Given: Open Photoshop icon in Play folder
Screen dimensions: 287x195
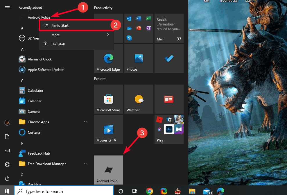Looking at the screenshot, I should [169, 129].
